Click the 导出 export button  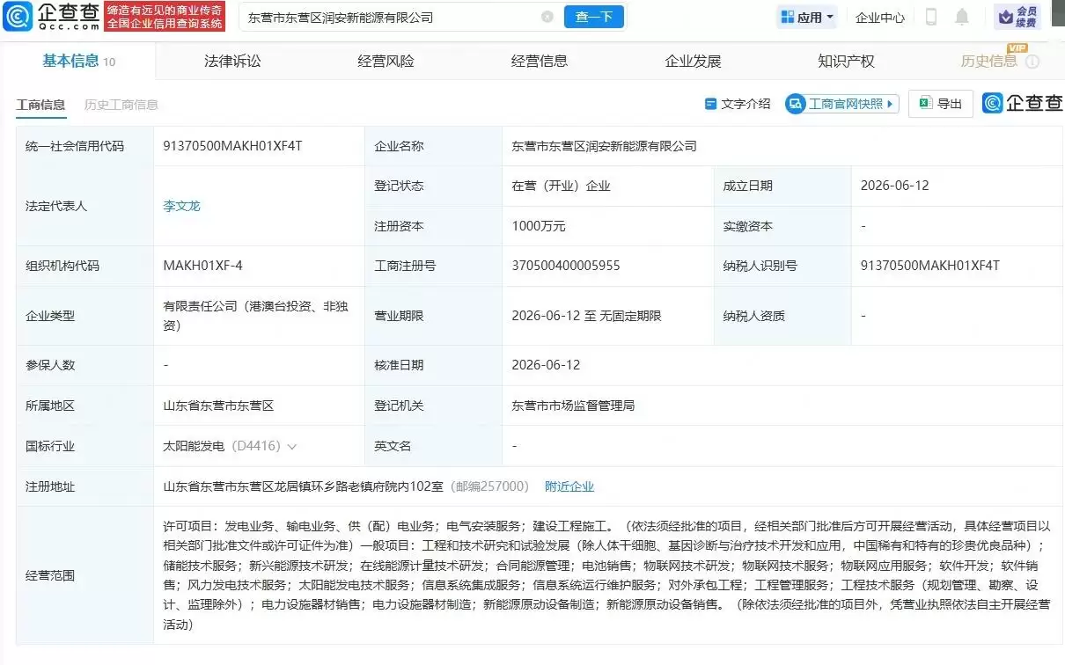click(x=941, y=104)
